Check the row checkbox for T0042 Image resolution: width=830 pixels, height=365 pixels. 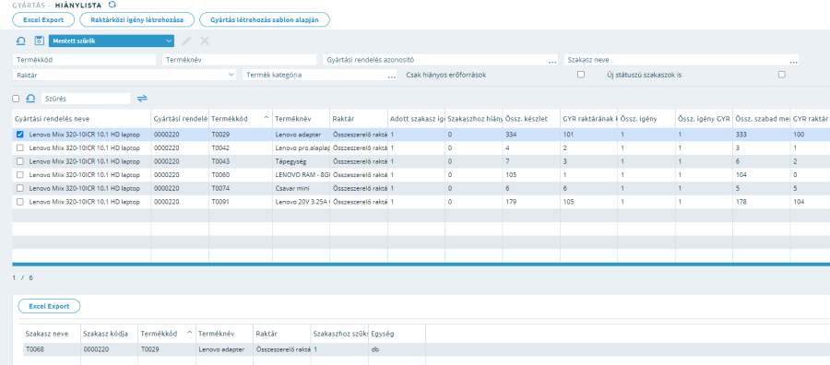[20, 148]
